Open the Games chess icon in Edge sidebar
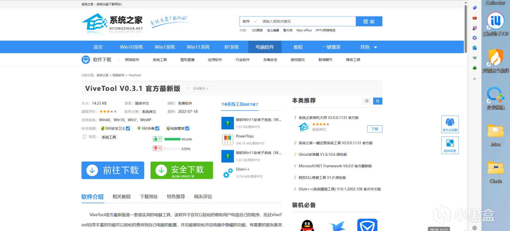 coord(475,28)
